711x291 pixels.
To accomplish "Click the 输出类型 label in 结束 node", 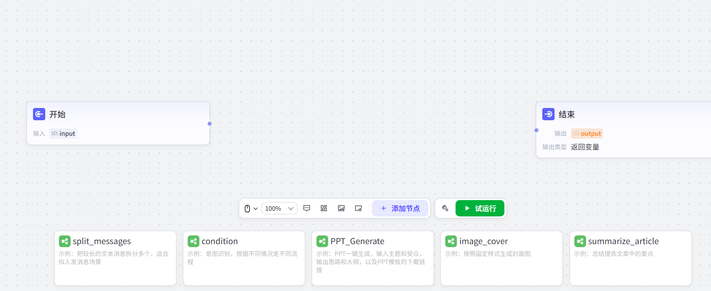I will pyautogui.click(x=555, y=147).
